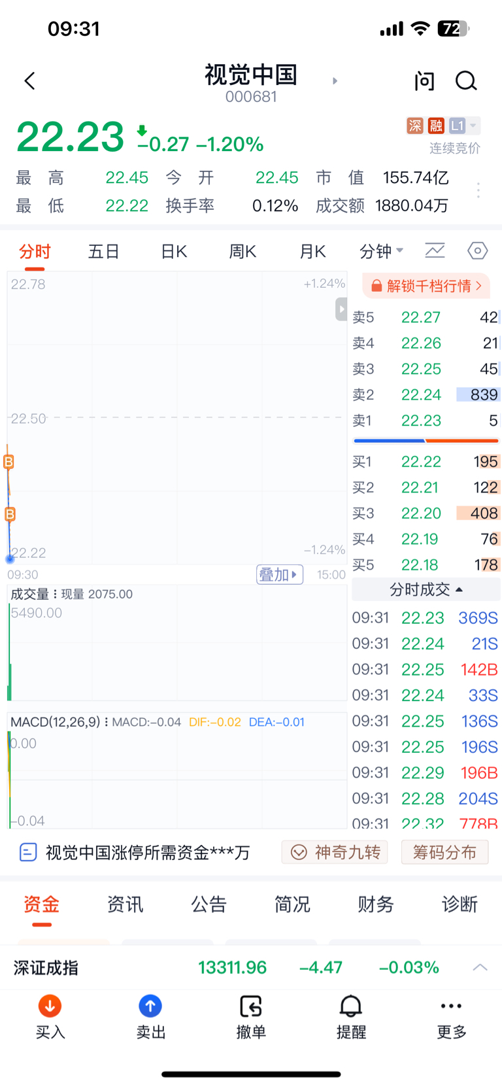Switch to next stock with title arrow
Screen dimensions: 502x1087
335,81
